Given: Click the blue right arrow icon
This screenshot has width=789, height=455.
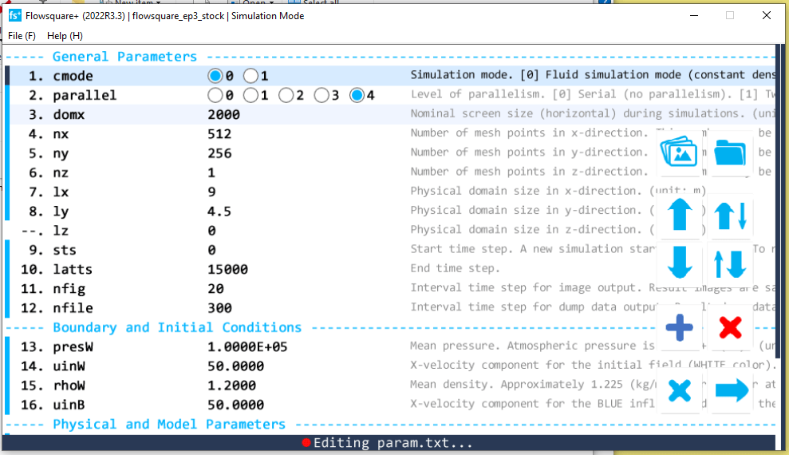Looking at the screenshot, I should [x=729, y=390].
